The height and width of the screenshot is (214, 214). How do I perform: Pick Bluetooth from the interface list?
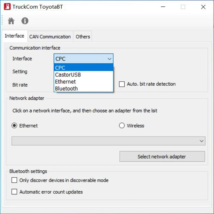(x=83, y=89)
